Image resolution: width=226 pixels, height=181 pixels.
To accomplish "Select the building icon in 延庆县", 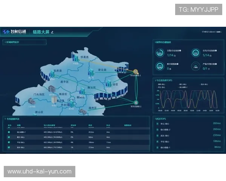I will point(52,74).
